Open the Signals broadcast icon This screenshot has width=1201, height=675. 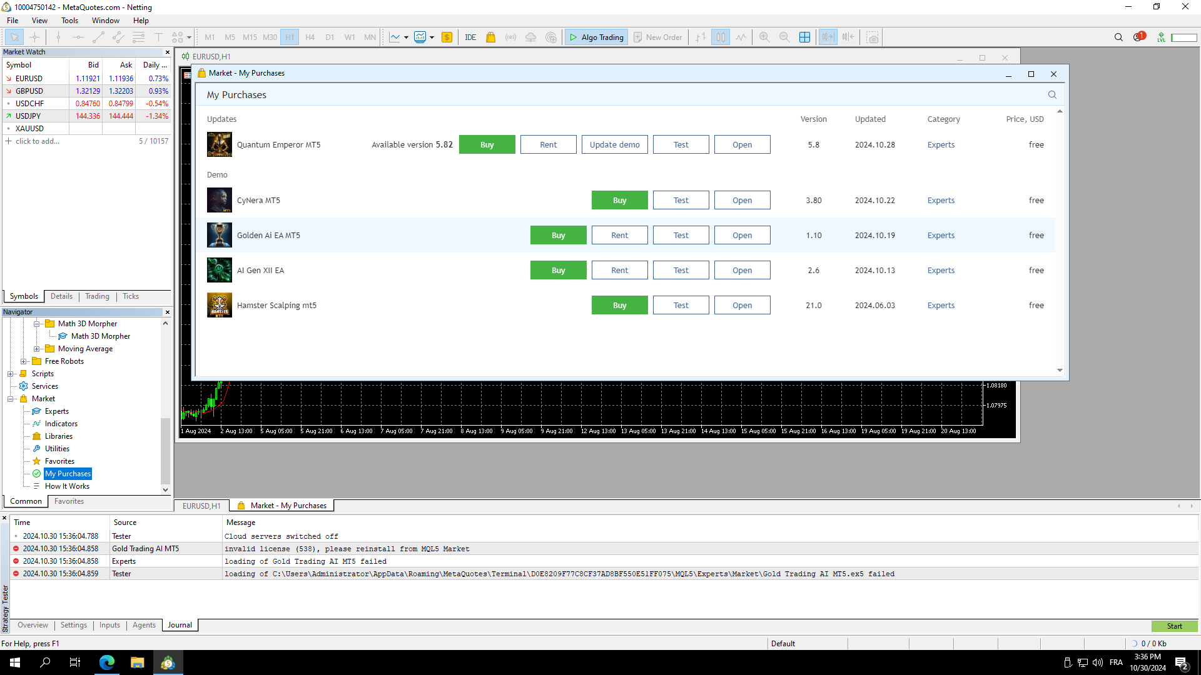511,37
